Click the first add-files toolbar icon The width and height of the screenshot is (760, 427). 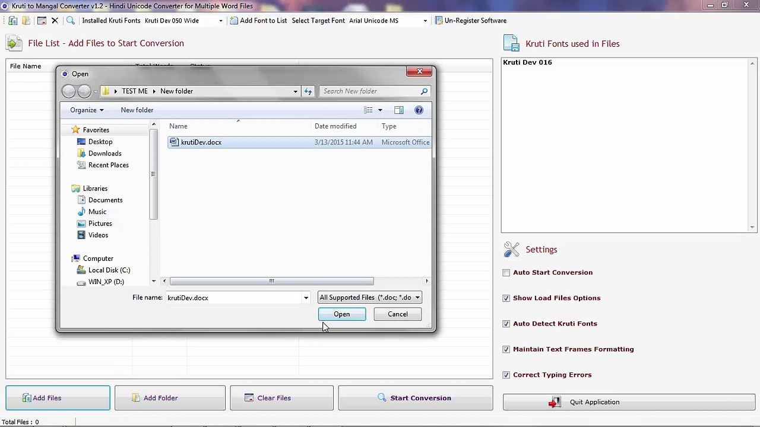tap(13, 20)
